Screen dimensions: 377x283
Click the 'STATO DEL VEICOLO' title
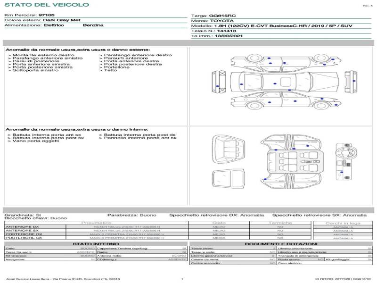(x=47, y=5)
